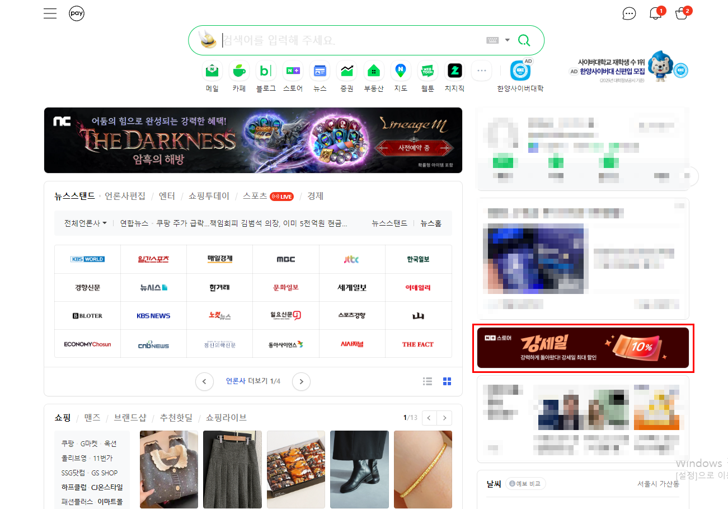This screenshot has height=509, width=728.
Task: Open the 뉴스 (News) shortcut icon
Action: point(320,71)
